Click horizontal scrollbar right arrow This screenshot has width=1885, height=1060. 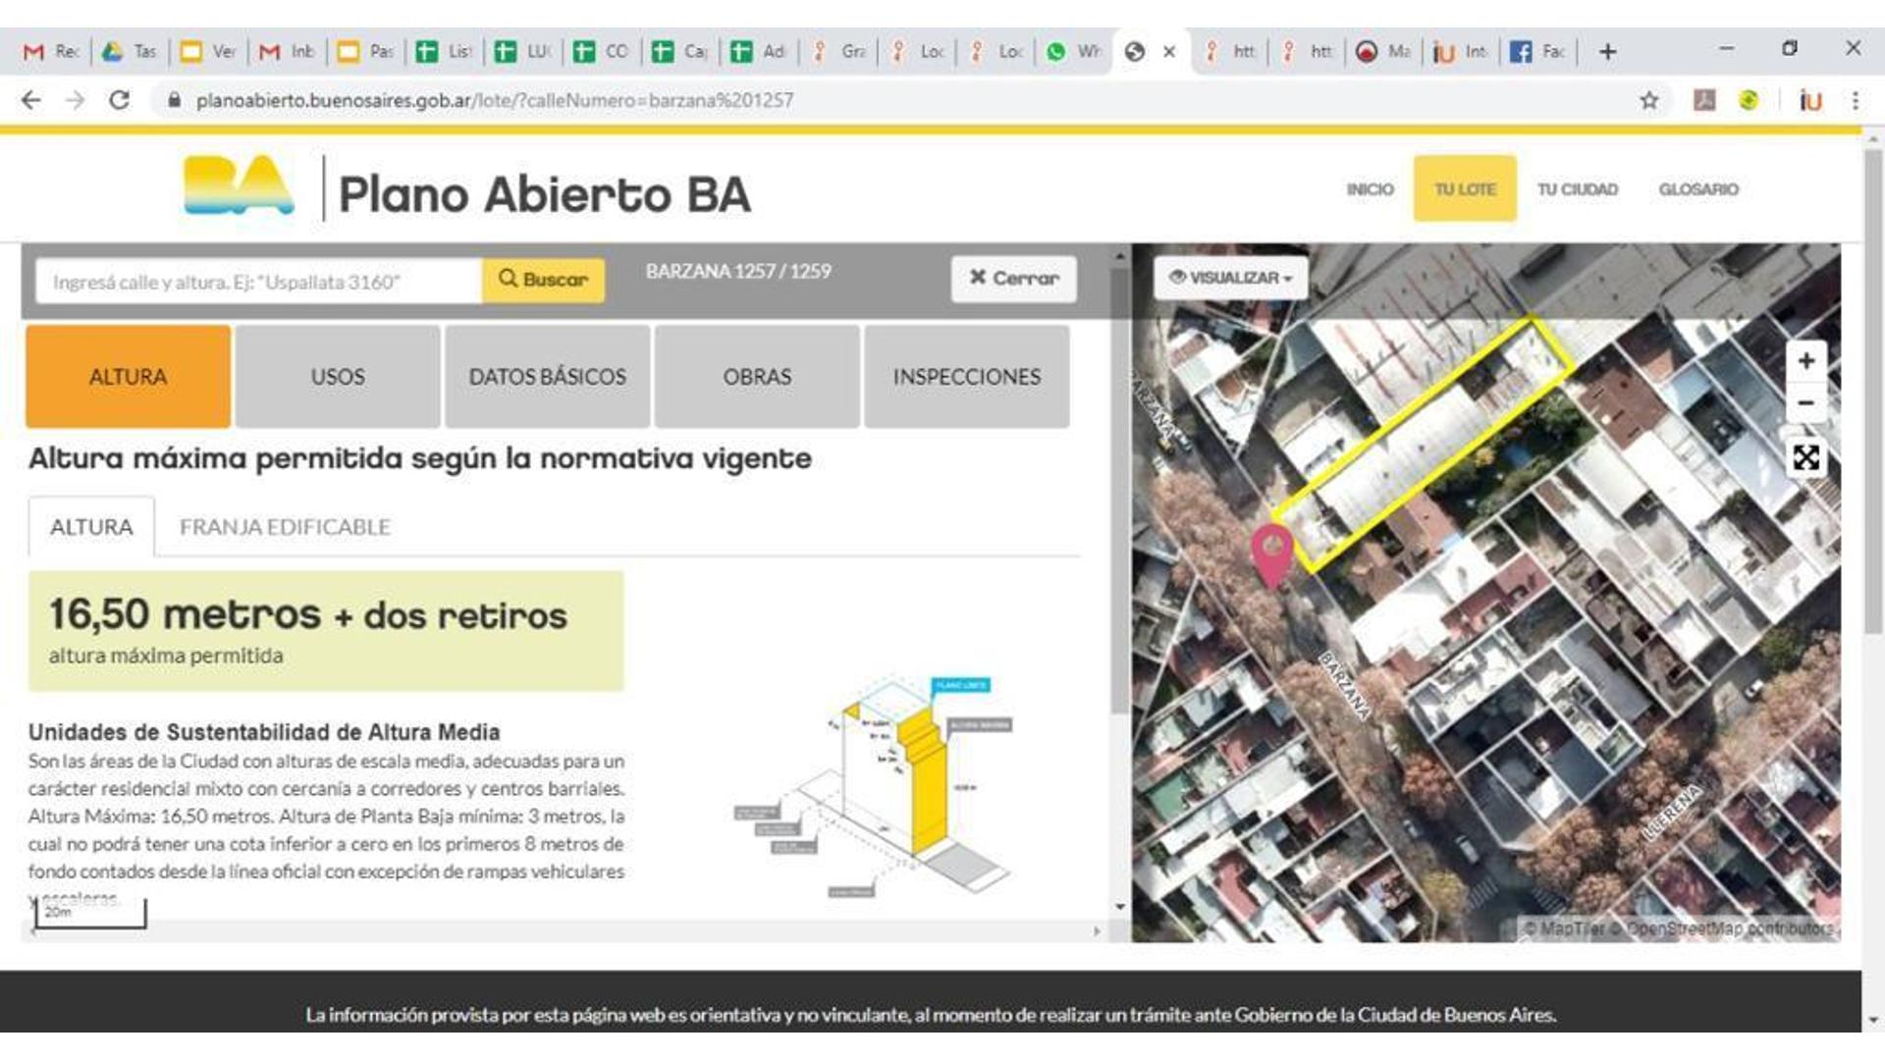click(x=1097, y=931)
